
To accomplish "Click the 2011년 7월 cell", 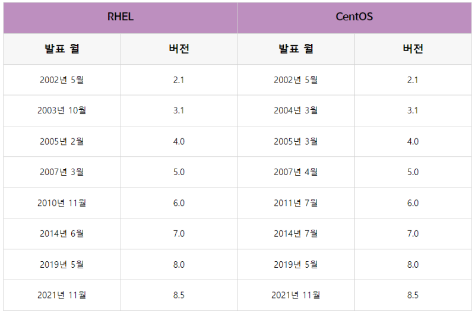I will (x=296, y=203).
